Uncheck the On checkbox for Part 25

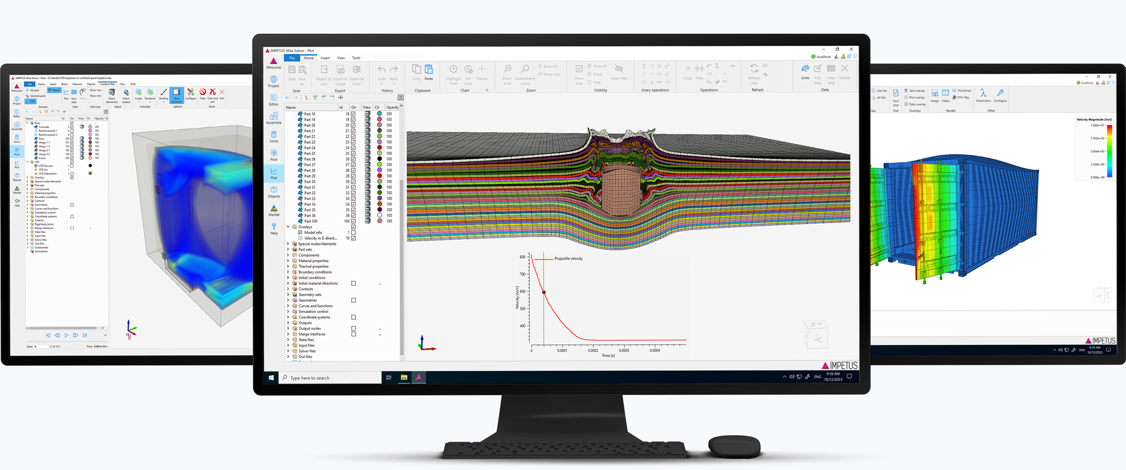tap(354, 153)
